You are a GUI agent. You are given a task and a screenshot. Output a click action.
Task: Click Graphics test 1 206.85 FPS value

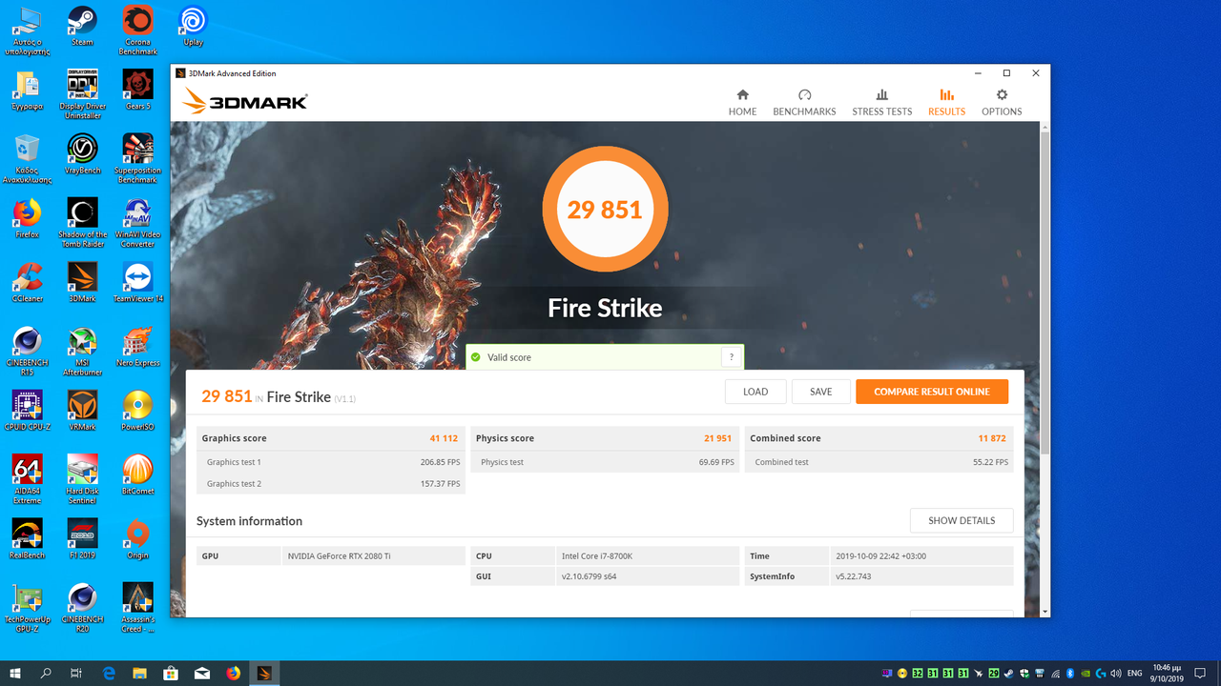(440, 462)
